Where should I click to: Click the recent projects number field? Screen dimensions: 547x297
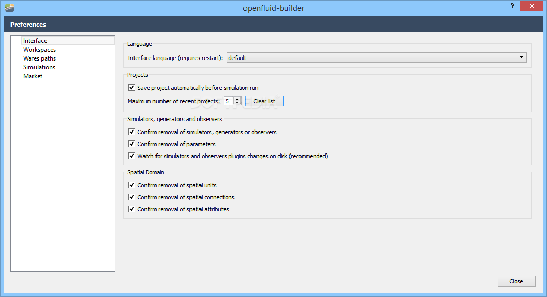pyautogui.click(x=229, y=101)
